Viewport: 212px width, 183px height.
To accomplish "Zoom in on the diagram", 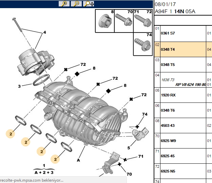I will 64,4.
